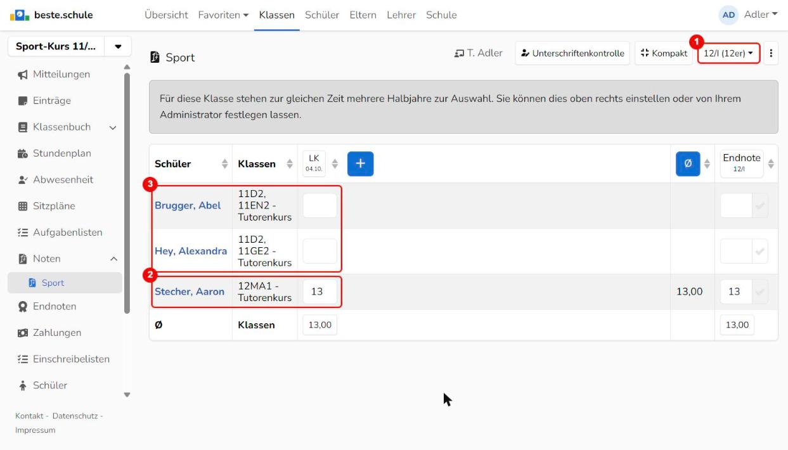The height and width of the screenshot is (450, 788).
Task: Click the blue average Ø button
Action: click(x=688, y=164)
